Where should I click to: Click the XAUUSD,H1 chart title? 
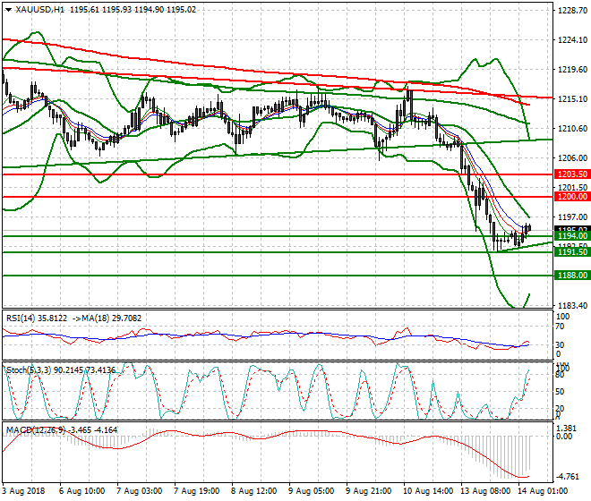[34, 8]
